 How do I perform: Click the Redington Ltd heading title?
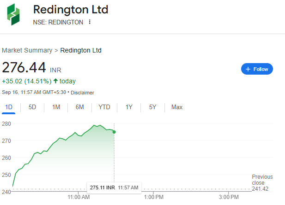click(71, 10)
